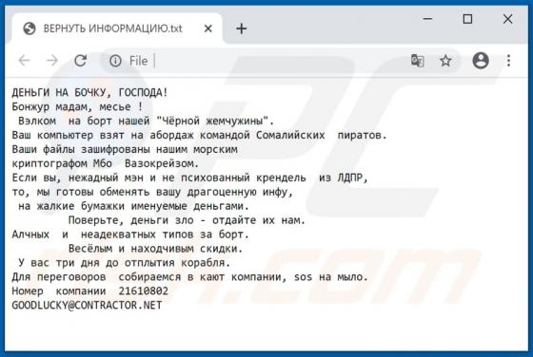533x357 pixels.
Task: Bookmark this page with the star icon
Action: 445,61
